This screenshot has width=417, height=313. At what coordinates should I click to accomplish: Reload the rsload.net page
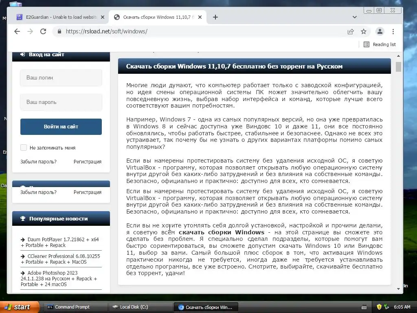pyautogui.click(x=43, y=31)
